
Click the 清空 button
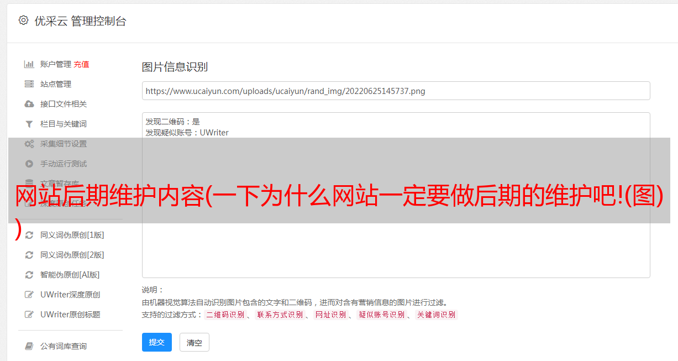[195, 342]
